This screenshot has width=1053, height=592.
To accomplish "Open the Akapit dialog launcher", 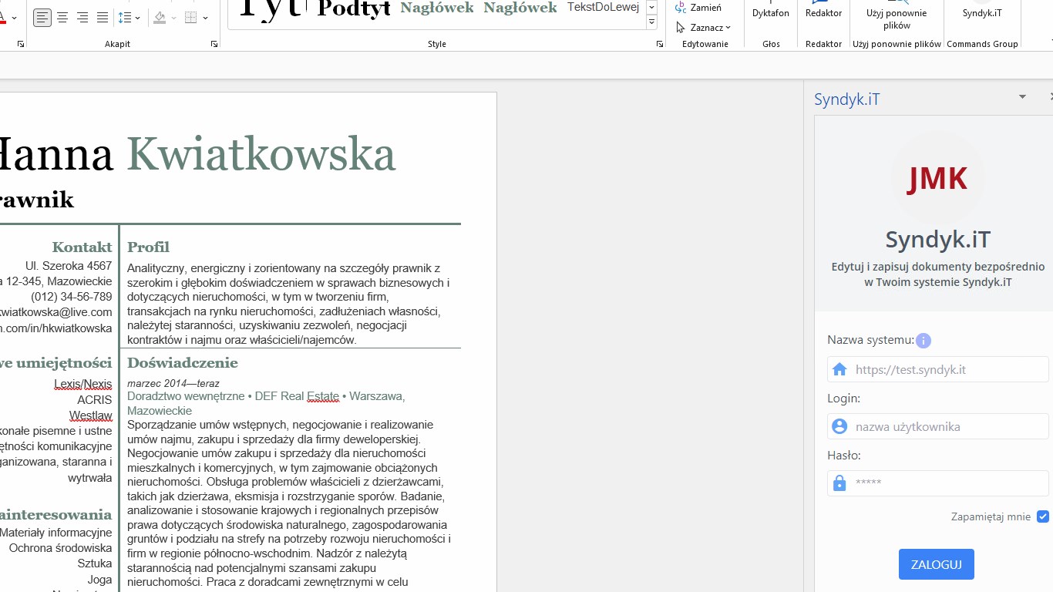I will (x=214, y=45).
